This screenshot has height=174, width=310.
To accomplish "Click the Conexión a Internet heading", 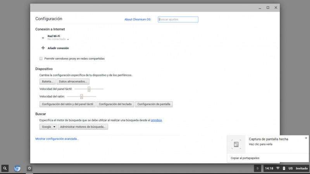I will coord(50,29).
